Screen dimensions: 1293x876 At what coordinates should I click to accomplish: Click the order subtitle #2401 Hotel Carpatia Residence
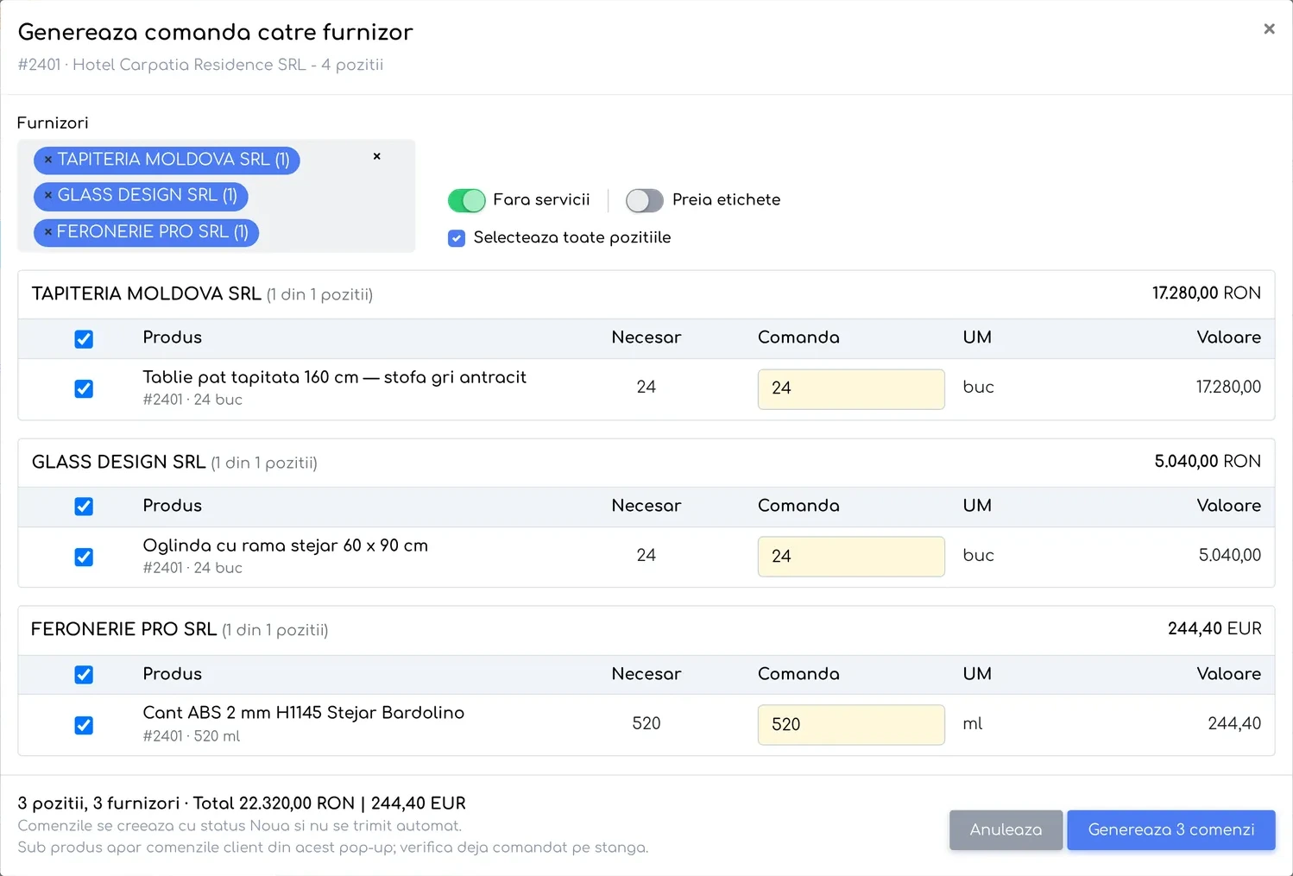pos(200,65)
